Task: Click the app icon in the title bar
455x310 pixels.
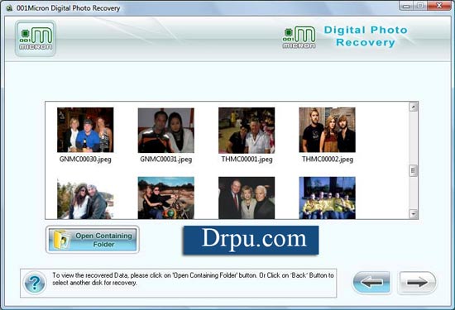Action: point(10,8)
